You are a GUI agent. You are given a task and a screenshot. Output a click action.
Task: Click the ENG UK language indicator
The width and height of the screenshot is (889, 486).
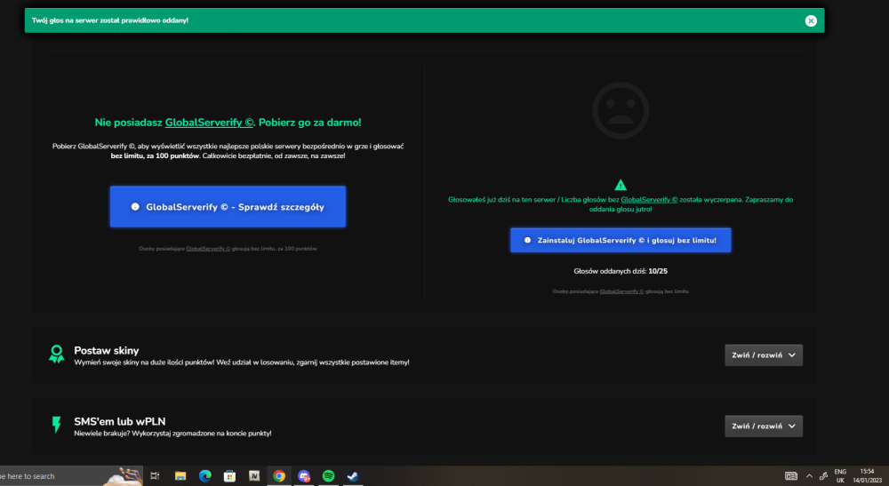(x=840, y=476)
